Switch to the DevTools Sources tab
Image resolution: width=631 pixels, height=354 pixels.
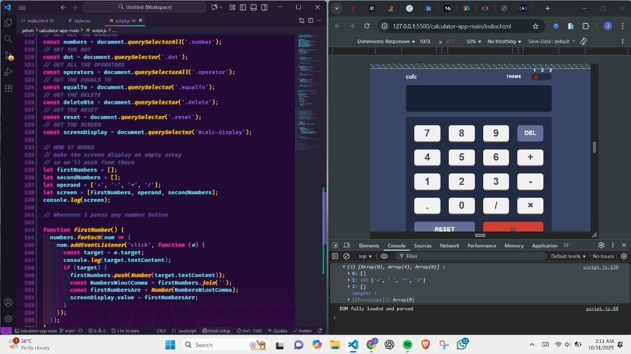(422, 246)
